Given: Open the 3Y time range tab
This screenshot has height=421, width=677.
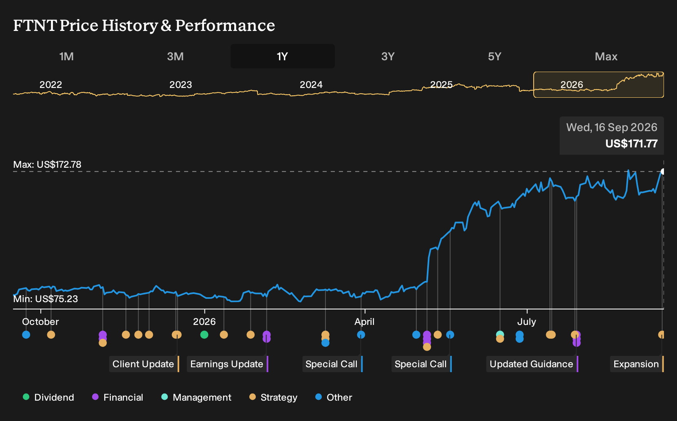Looking at the screenshot, I should point(388,56).
